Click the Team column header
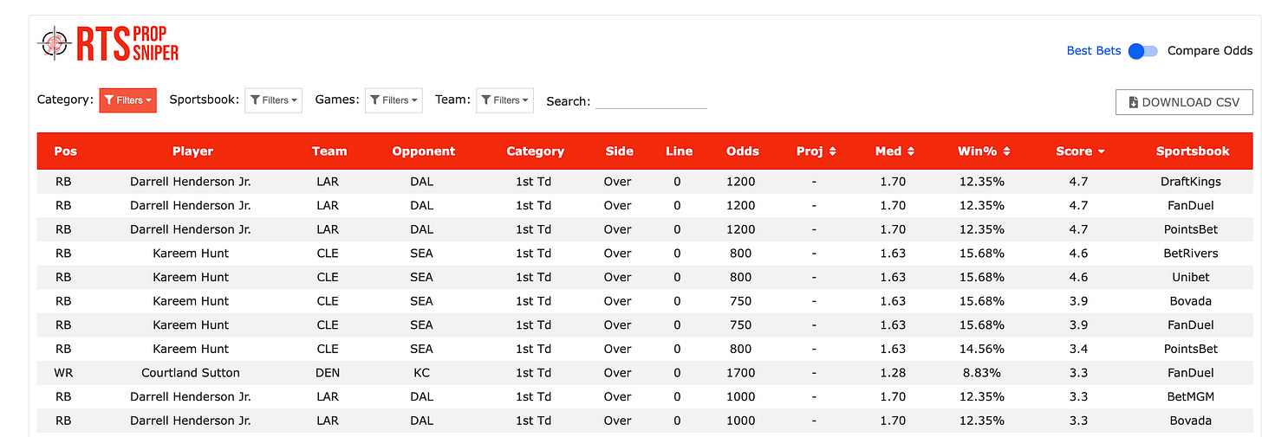 click(329, 151)
